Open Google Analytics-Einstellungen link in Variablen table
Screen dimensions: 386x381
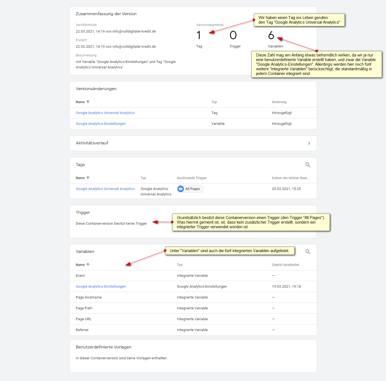coord(101,287)
